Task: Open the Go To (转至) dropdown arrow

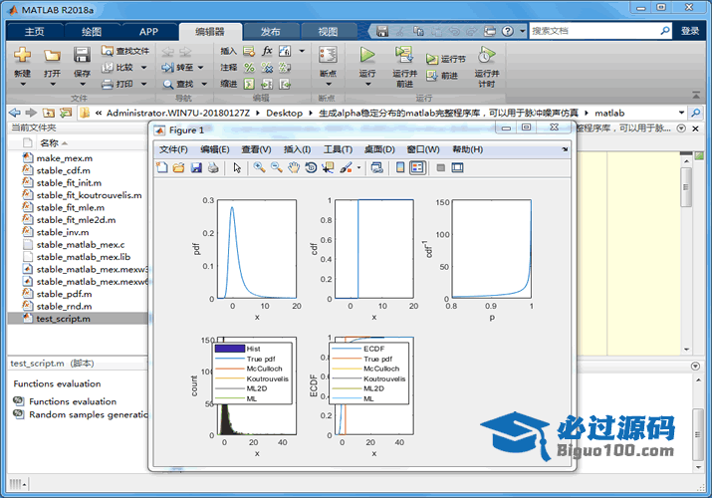Action: coord(200,67)
